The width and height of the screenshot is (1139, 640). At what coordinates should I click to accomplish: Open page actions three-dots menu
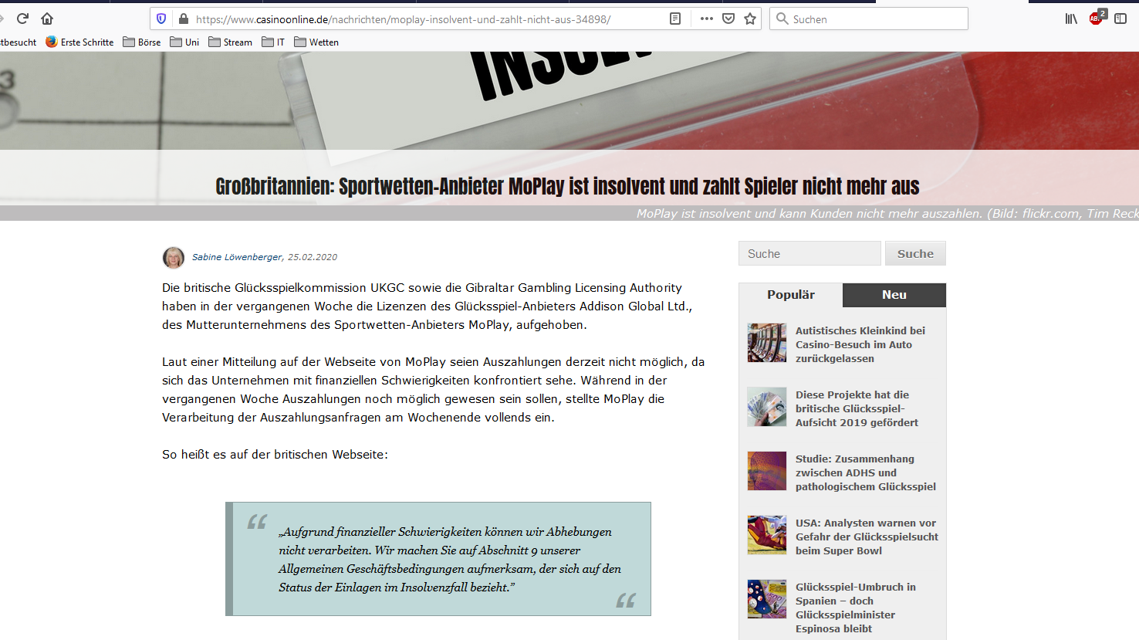[x=706, y=19]
